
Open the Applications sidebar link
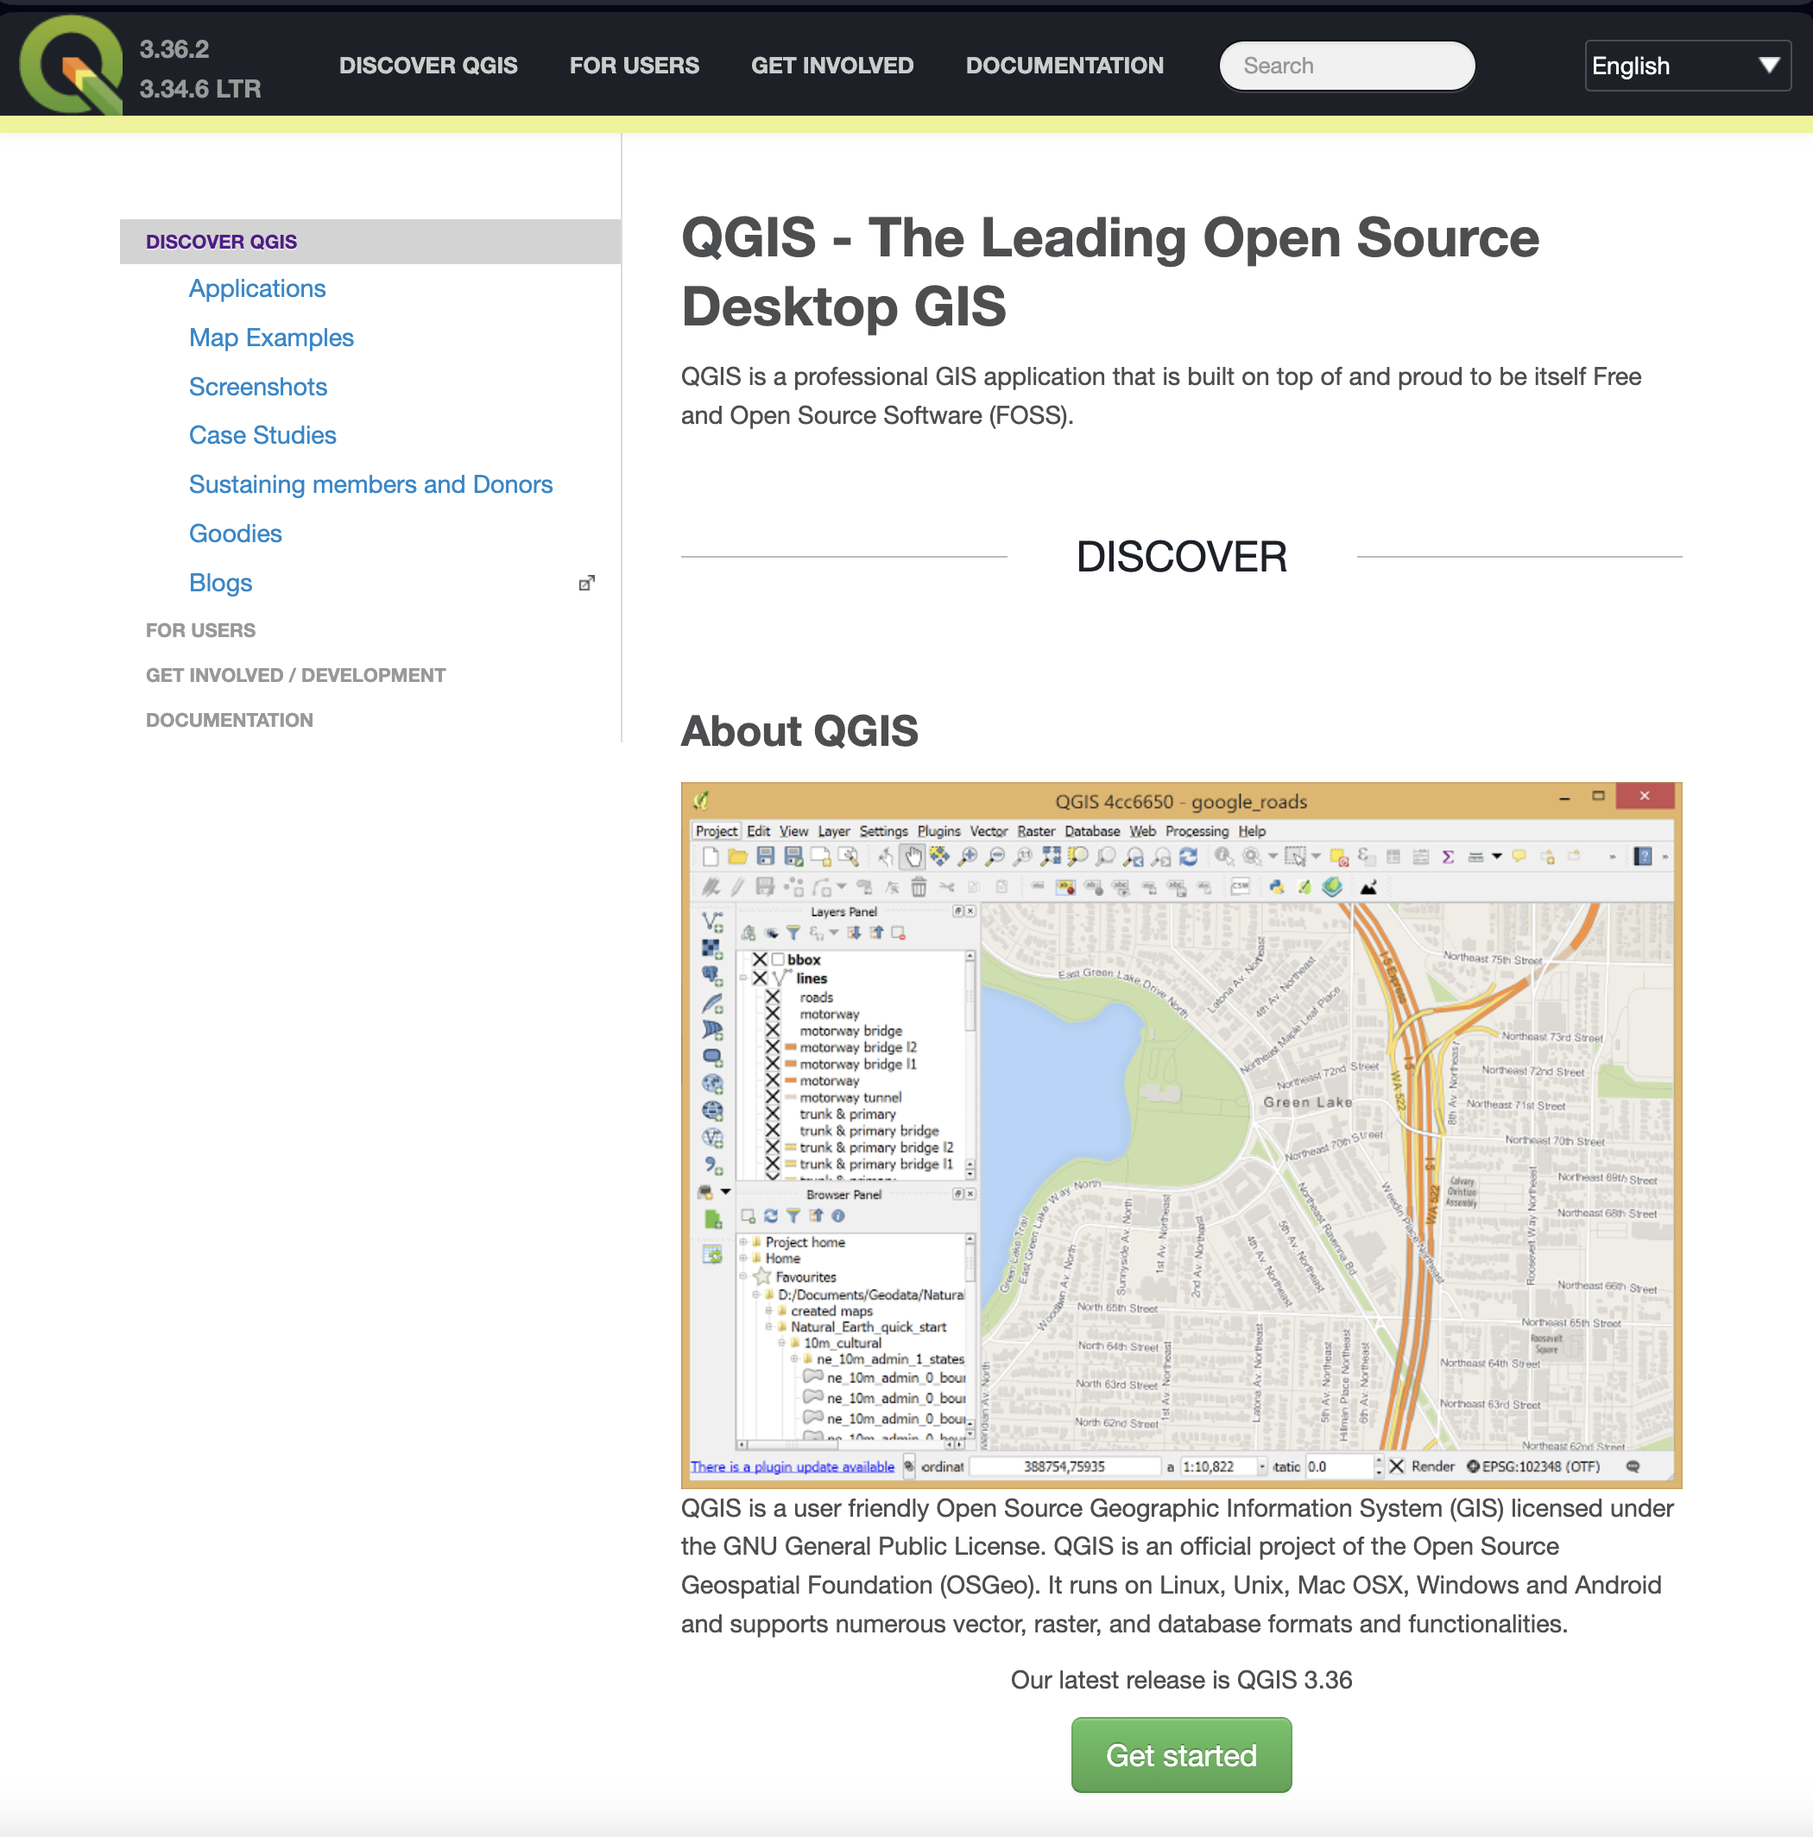[256, 288]
